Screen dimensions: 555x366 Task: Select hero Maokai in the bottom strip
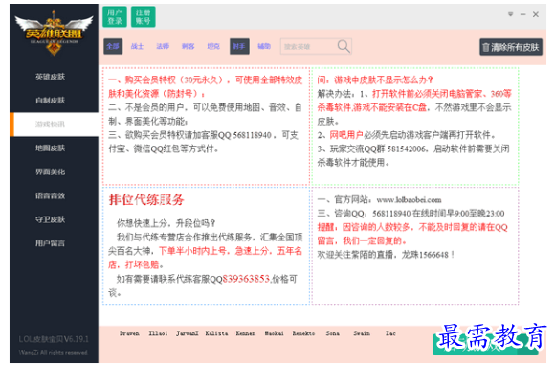(274, 333)
